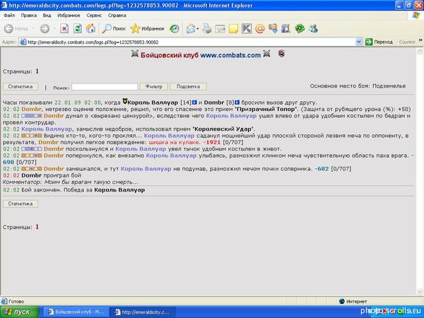Click the page's vertical scrollbar up arrow
The height and width of the screenshot is (318, 424).
point(420,52)
